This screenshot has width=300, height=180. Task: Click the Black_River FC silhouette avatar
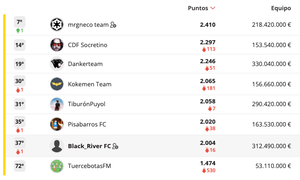click(57, 146)
